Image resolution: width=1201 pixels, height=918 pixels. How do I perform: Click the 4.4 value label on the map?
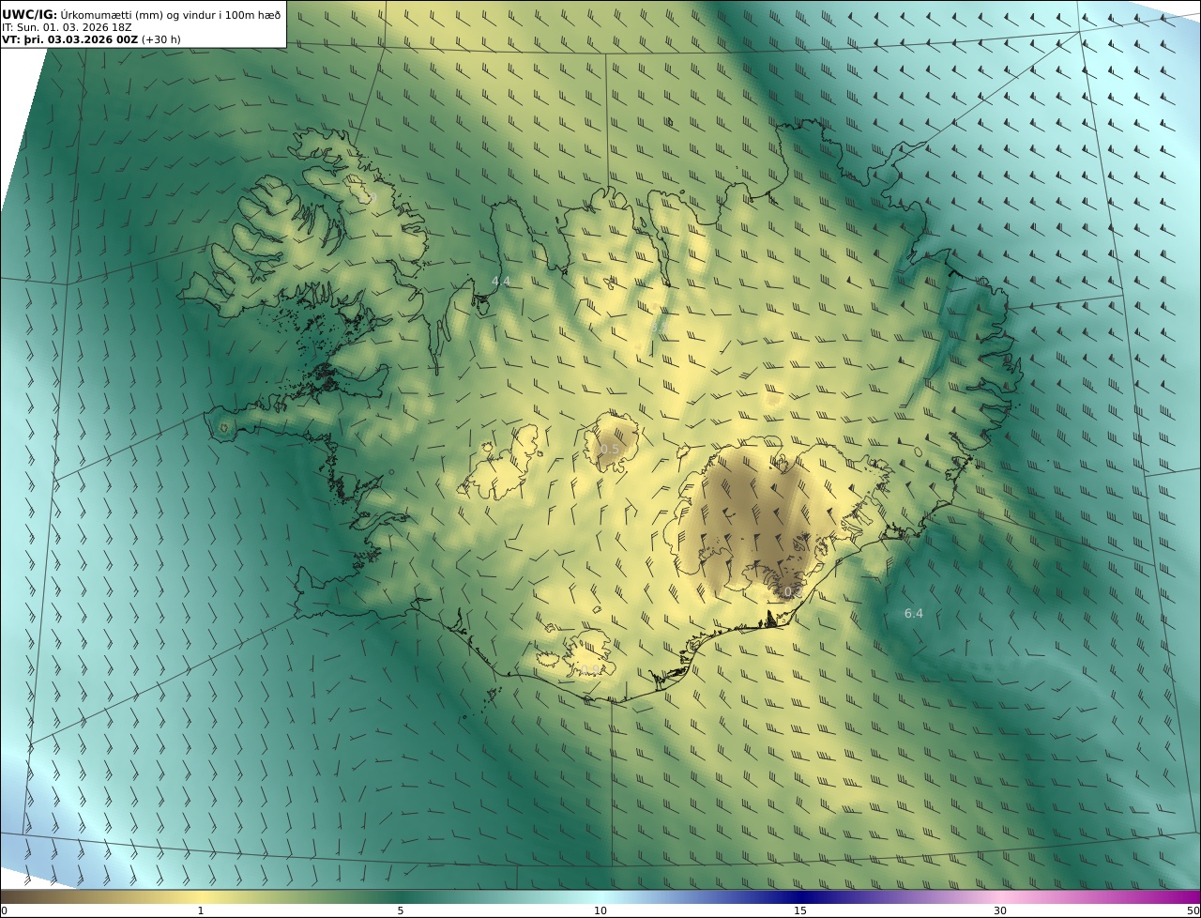pos(501,282)
